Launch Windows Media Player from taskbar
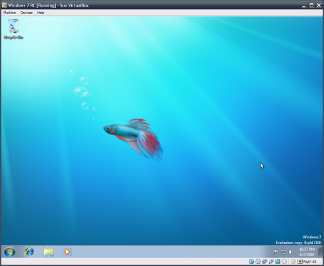The height and width of the screenshot is (266, 324). point(67,252)
